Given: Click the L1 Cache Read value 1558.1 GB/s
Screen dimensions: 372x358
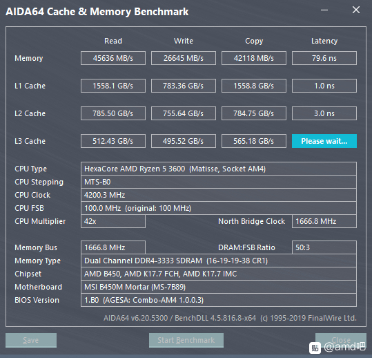Looking at the screenshot, I should coord(113,86).
